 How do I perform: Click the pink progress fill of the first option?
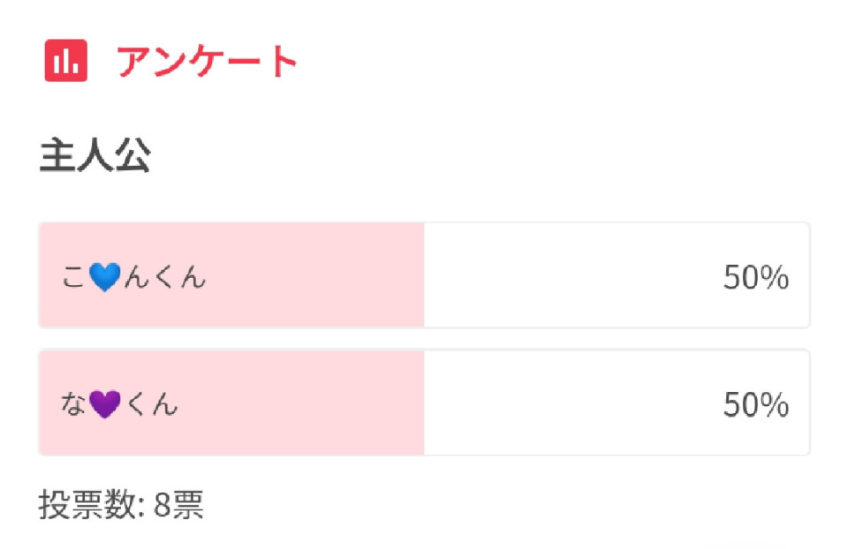click(232, 275)
